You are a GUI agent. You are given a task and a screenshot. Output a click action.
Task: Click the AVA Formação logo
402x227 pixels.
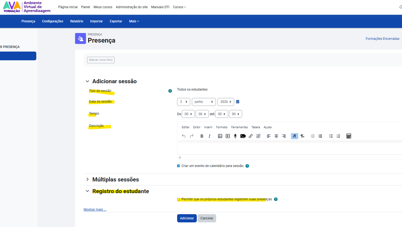(x=27, y=7)
